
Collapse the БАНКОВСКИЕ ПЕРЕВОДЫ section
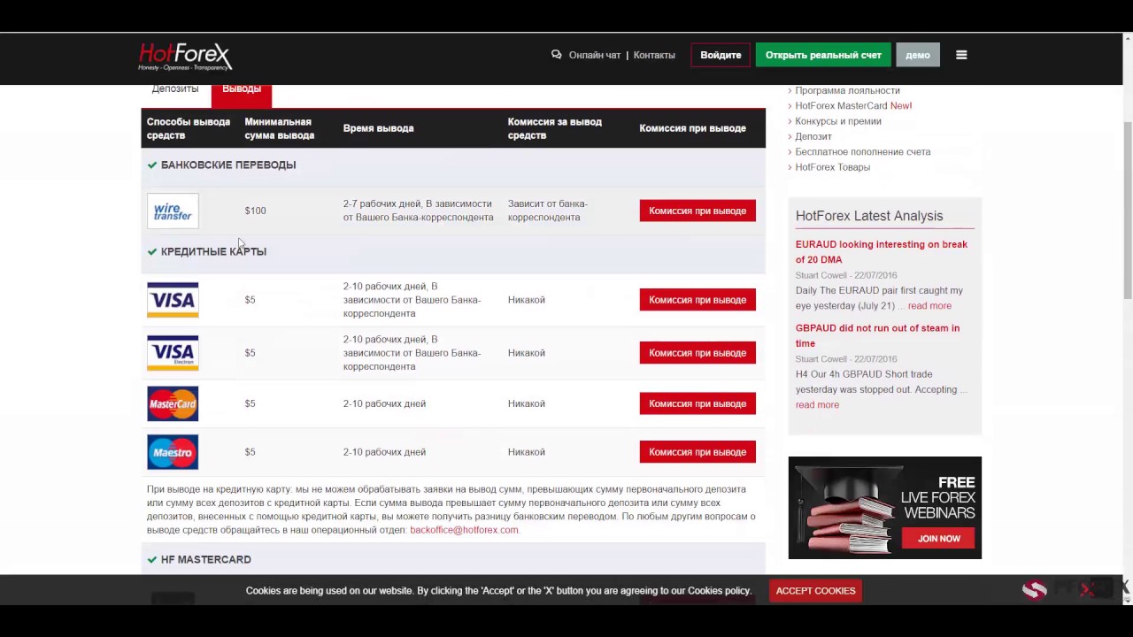(x=453, y=165)
